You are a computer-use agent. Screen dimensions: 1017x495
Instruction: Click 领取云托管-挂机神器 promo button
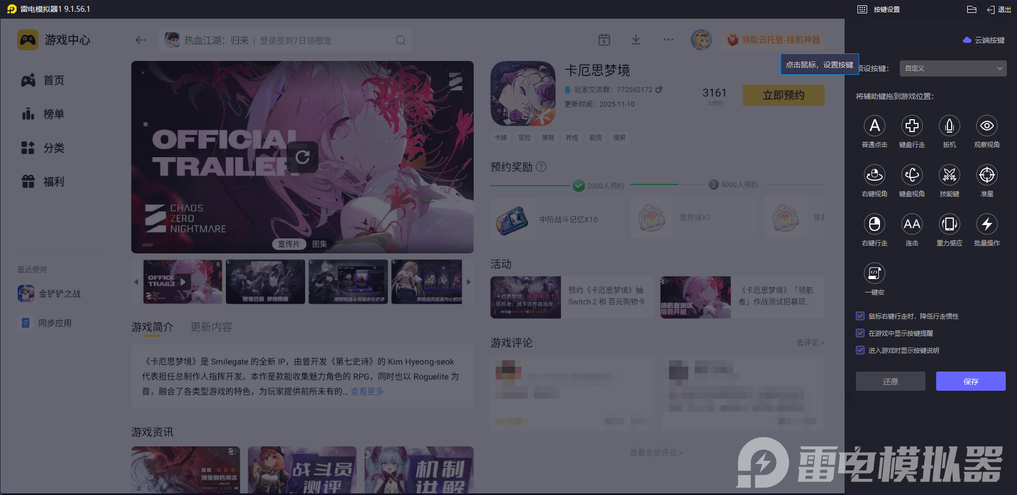[774, 40]
